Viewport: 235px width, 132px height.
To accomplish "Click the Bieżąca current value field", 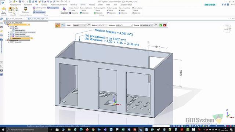I will pos(102,25).
